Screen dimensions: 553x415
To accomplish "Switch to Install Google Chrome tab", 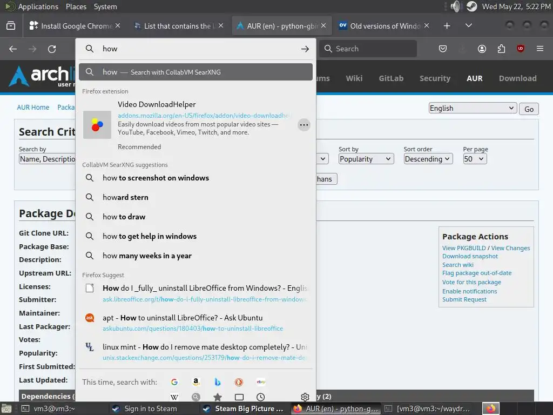I will pos(75,26).
